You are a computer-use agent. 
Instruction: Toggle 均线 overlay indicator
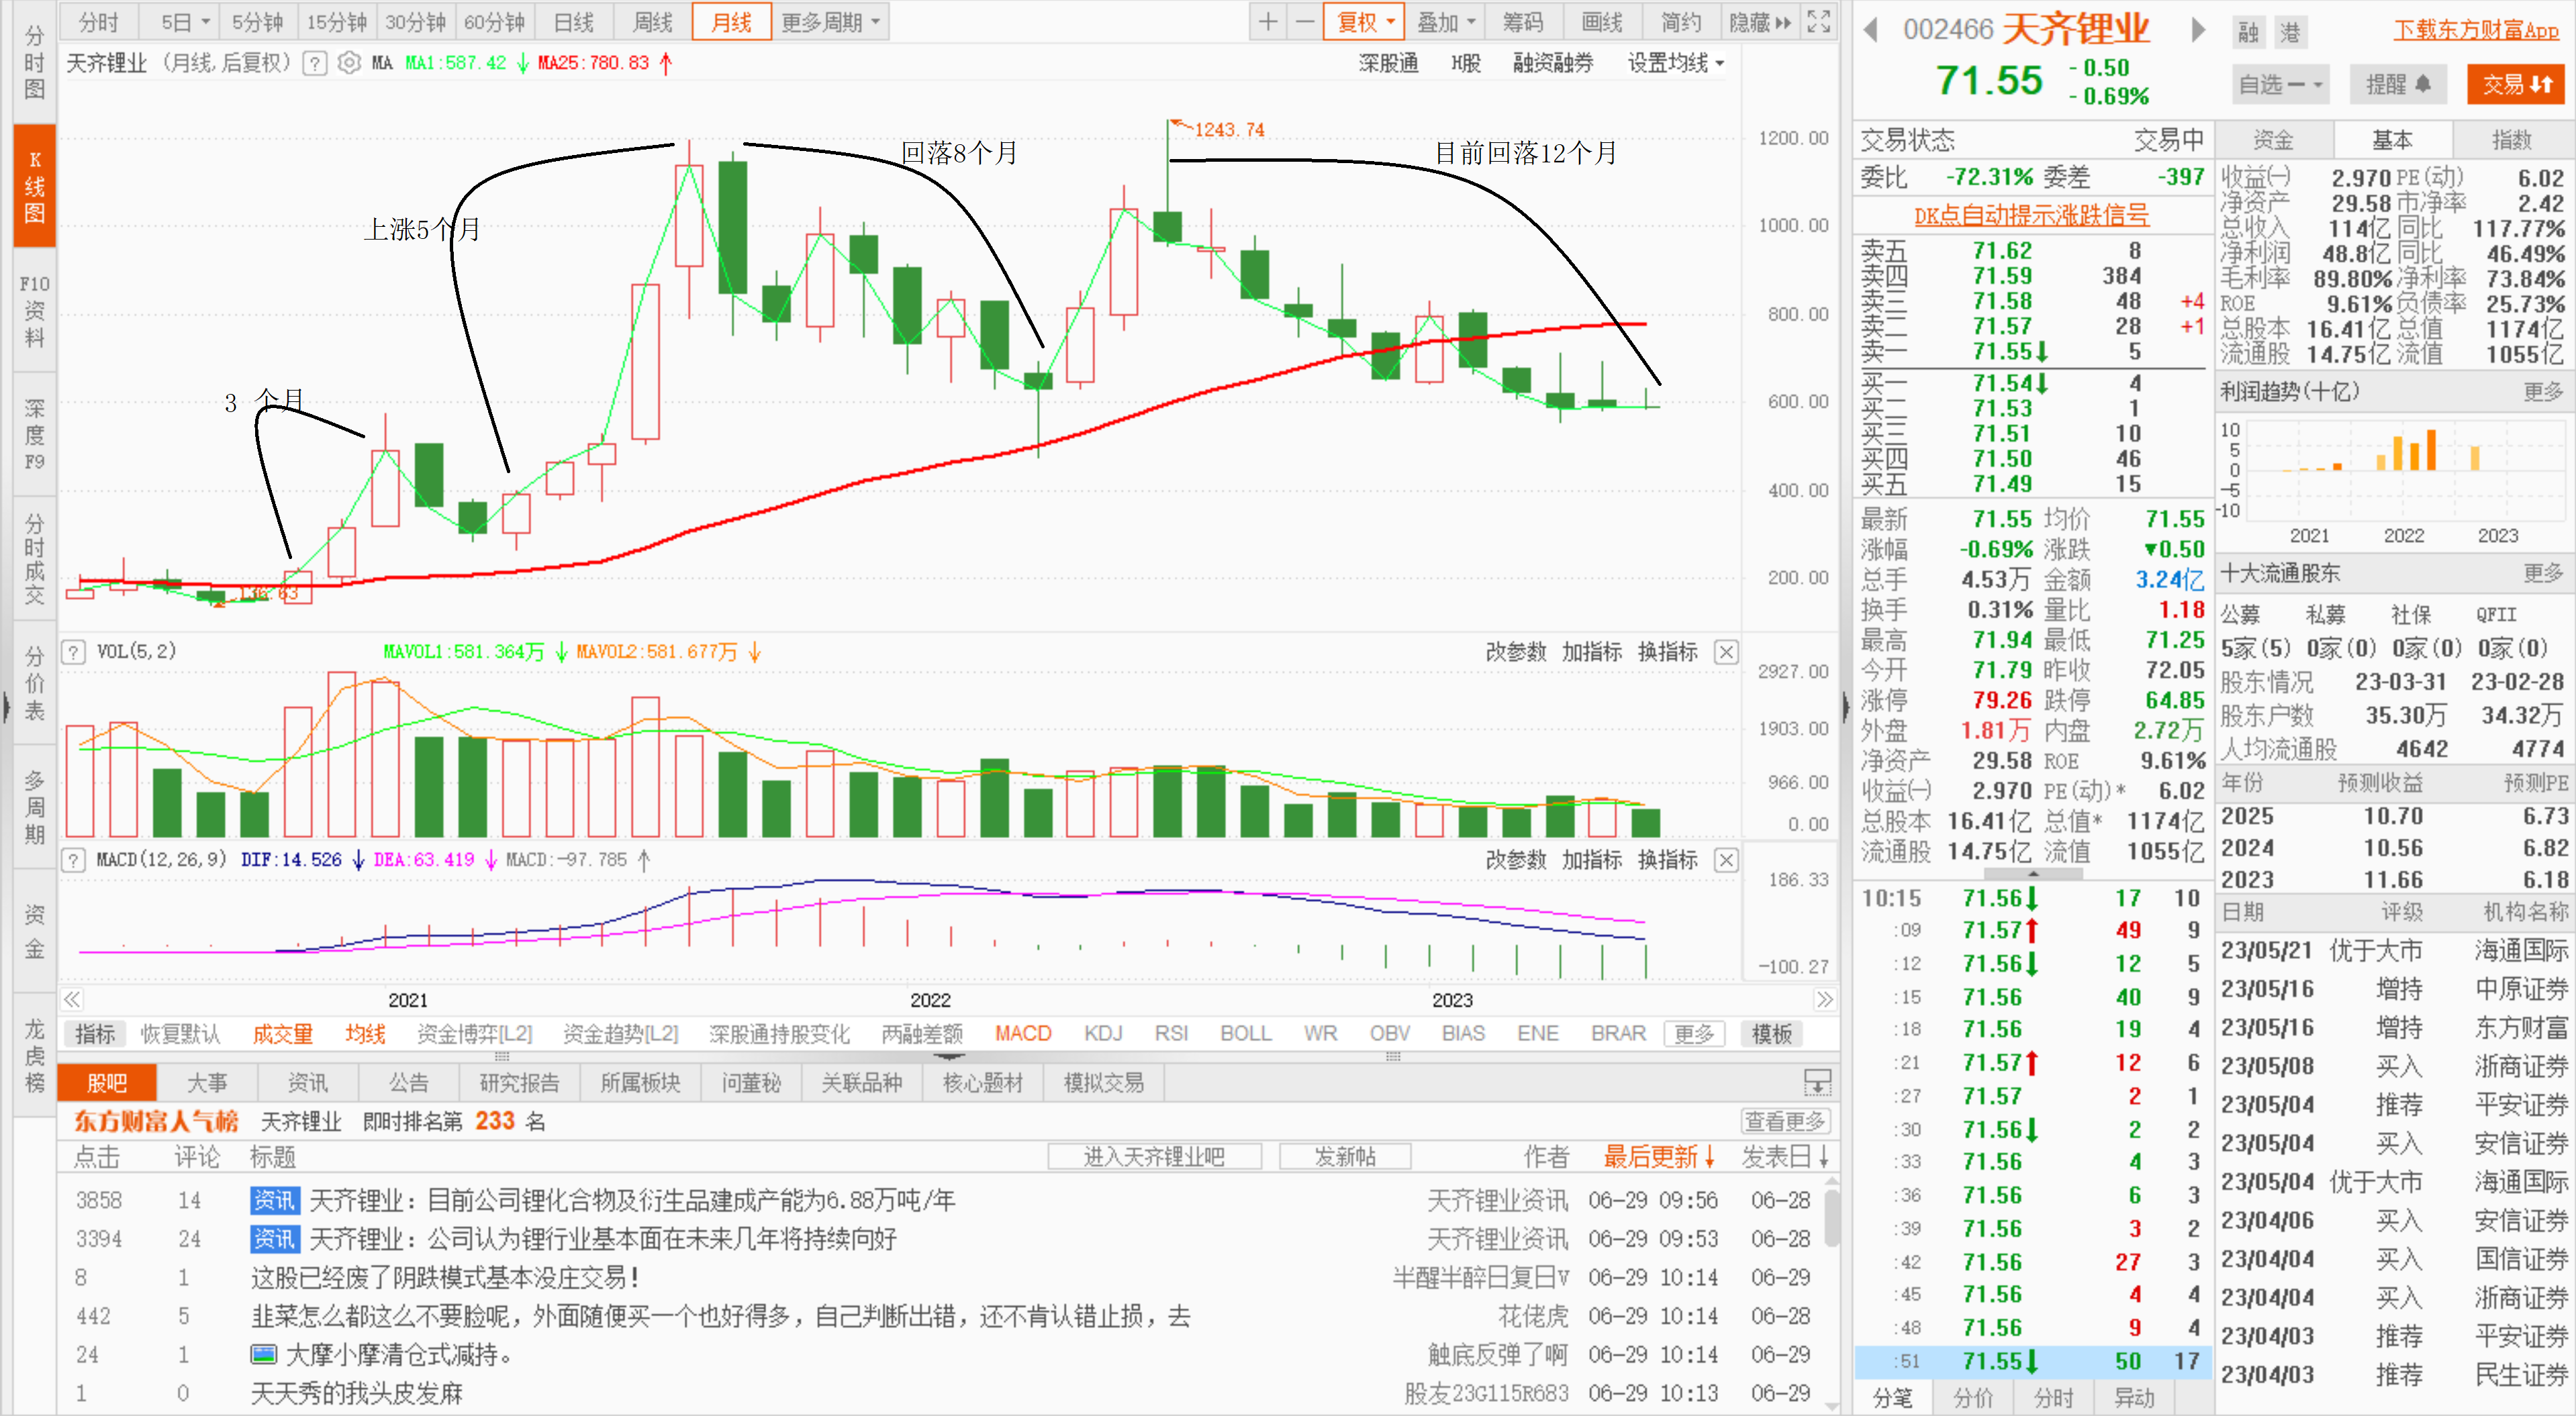pos(365,1034)
